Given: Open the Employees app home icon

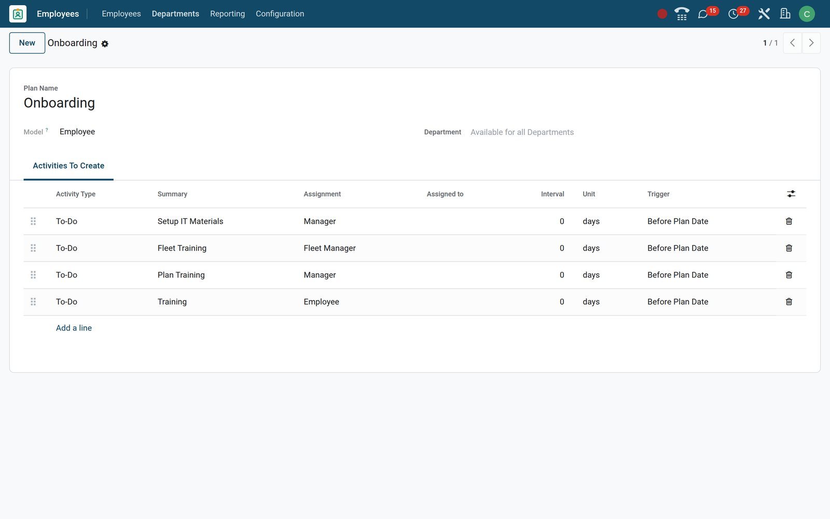Looking at the screenshot, I should click(x=18, y=14).
